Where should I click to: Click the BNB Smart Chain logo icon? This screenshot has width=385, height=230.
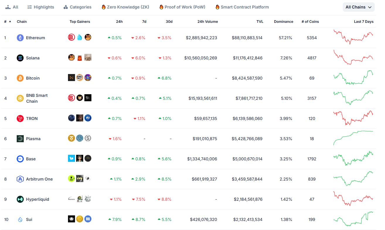point(20,98)
